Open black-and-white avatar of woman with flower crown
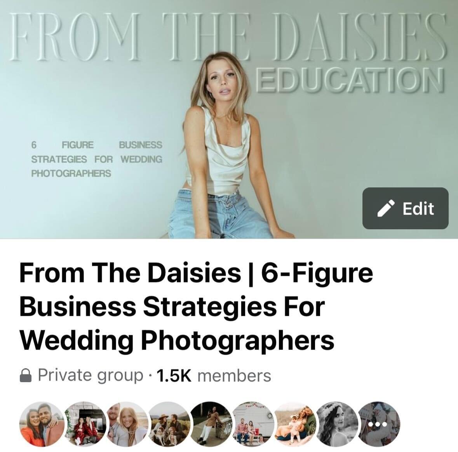Image resolution: width=458 pixels, height=452 pixels. (x=337, y=424)
